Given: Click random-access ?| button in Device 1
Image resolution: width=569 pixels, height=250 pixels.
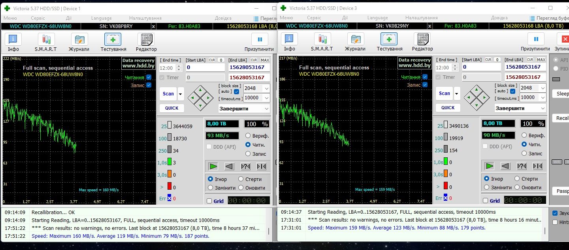Looking at the screenshot, I should pos(245,166).
